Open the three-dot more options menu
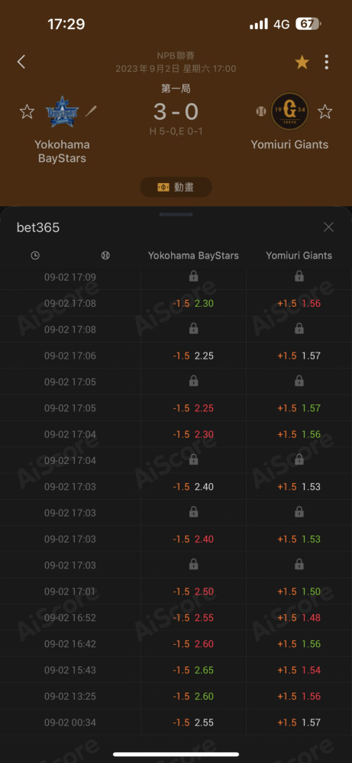Screen dimensions: 352x763 click(326, 63)
